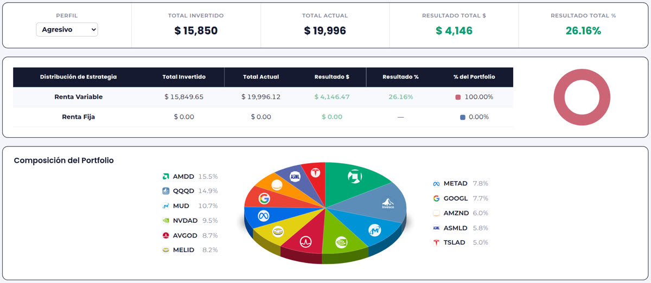Select the Renta Fija row label
Viewport: 651px width, 283px height.
[x=79, y=117]
